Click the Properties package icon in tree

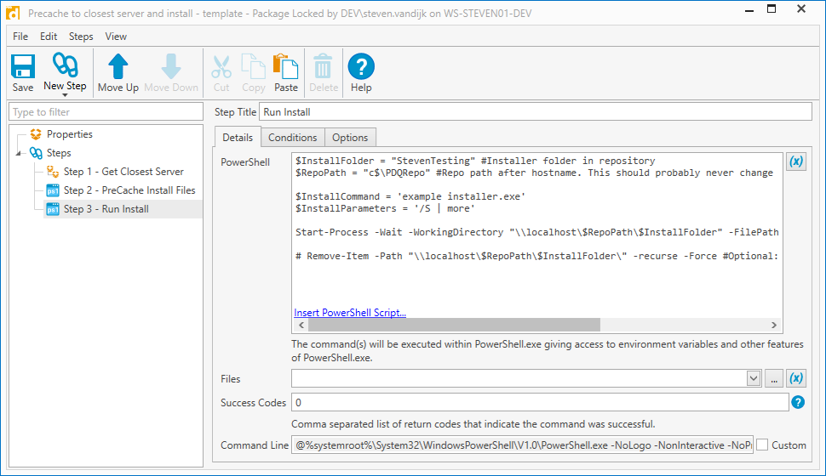(x=35, y=134)
